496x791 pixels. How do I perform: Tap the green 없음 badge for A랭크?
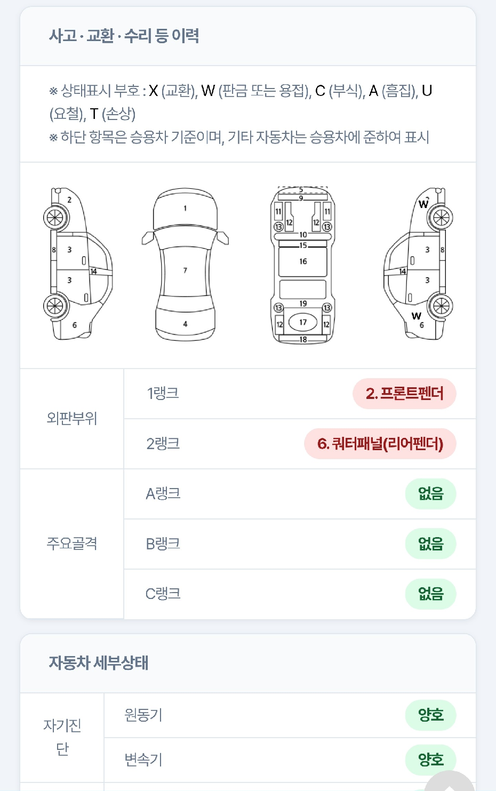(430, 494)
